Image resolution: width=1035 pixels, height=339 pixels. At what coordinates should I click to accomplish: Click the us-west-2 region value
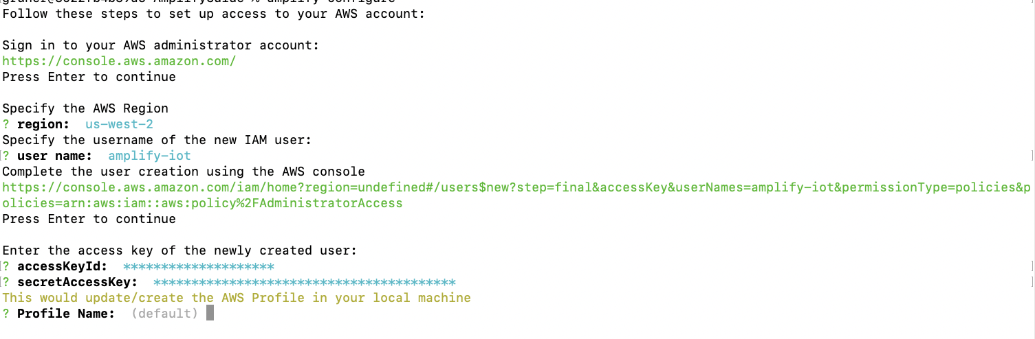[119, 124]
